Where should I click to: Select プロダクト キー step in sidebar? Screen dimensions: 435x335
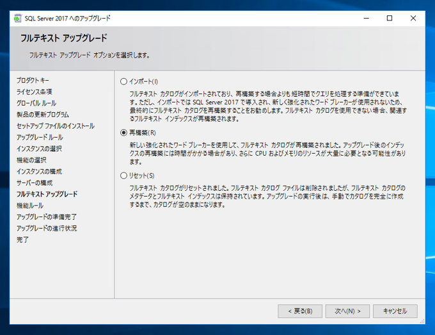[33, 80]
